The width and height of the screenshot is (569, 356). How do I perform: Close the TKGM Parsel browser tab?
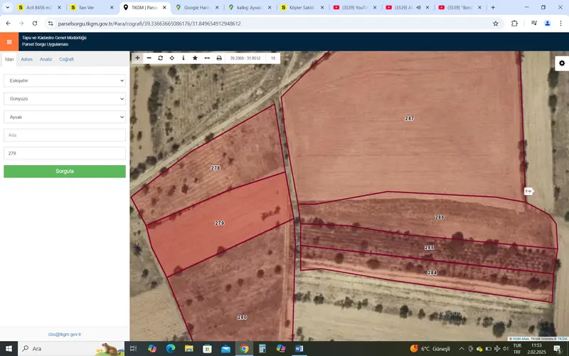pyautogui.click(x=164, y=7)
